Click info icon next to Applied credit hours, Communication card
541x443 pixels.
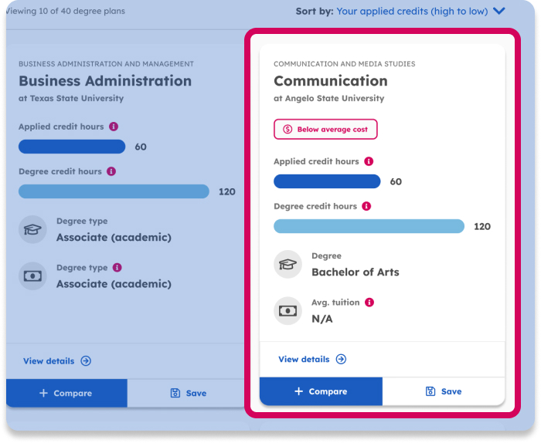[369, 161]
